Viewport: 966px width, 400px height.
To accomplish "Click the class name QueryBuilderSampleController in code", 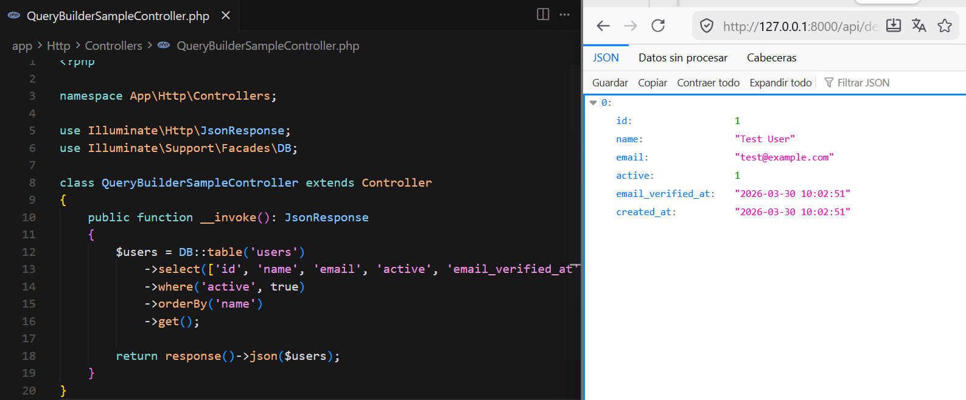I will (200, 183).
